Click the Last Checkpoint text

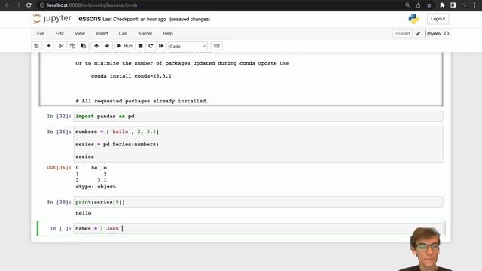click(x=134, y=19)
